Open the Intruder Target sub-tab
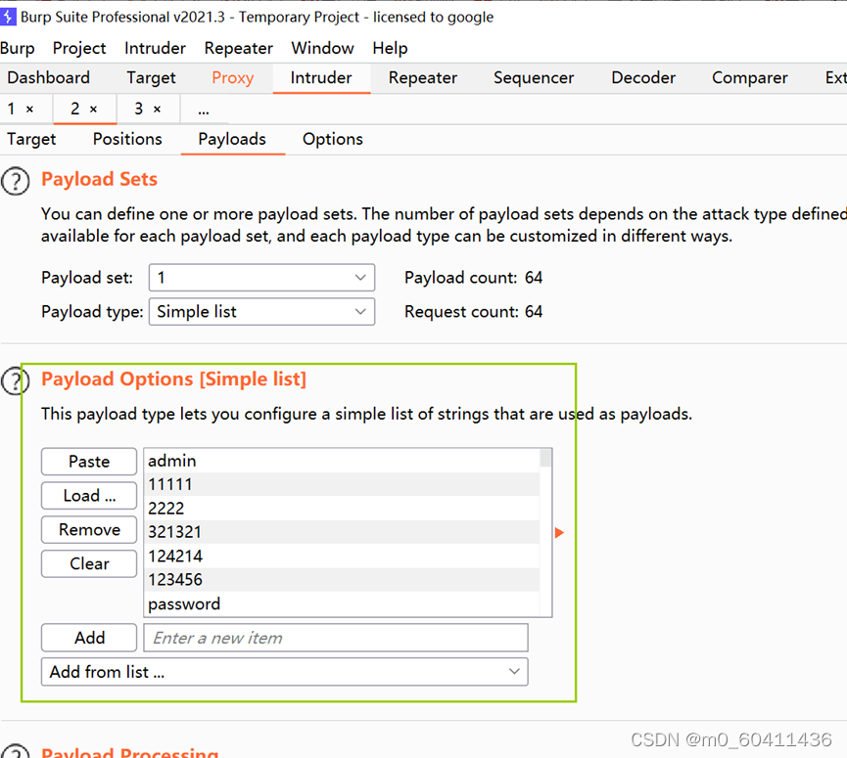The height and width of the screenshot is (758, 847). [x=31, y=139]
